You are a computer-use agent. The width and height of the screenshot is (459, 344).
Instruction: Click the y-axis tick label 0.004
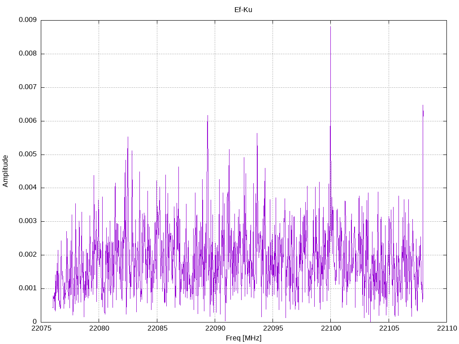tap(28, 188)
